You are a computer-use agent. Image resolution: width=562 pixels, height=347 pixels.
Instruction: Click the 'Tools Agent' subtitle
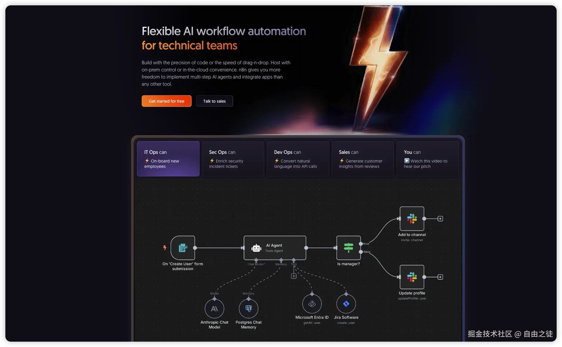point(274,251)
